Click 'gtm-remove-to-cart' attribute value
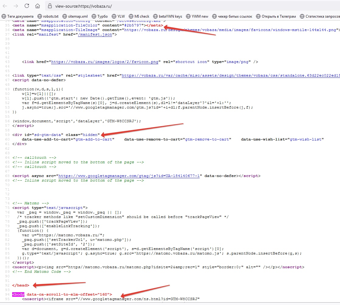Image resolution: width=340 pixels, height=305 pixels. 207,139
